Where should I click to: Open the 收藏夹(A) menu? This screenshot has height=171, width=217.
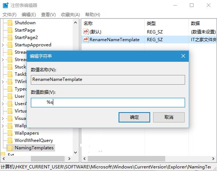click(x=70, y=15)
